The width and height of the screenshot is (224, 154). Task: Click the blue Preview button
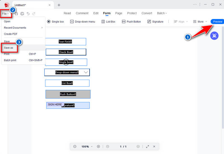[218, 22]
